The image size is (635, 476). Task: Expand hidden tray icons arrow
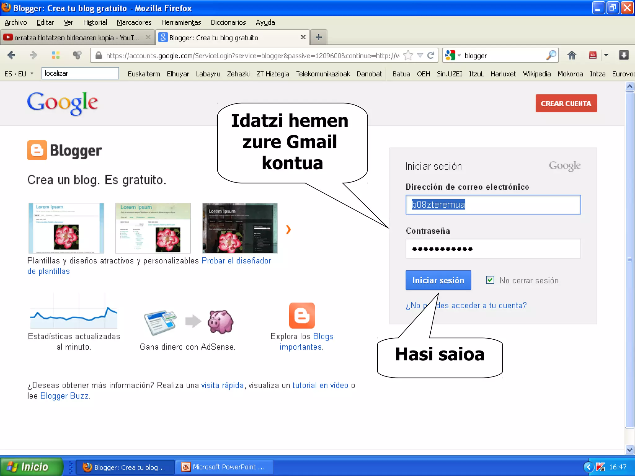click(588, 467)
